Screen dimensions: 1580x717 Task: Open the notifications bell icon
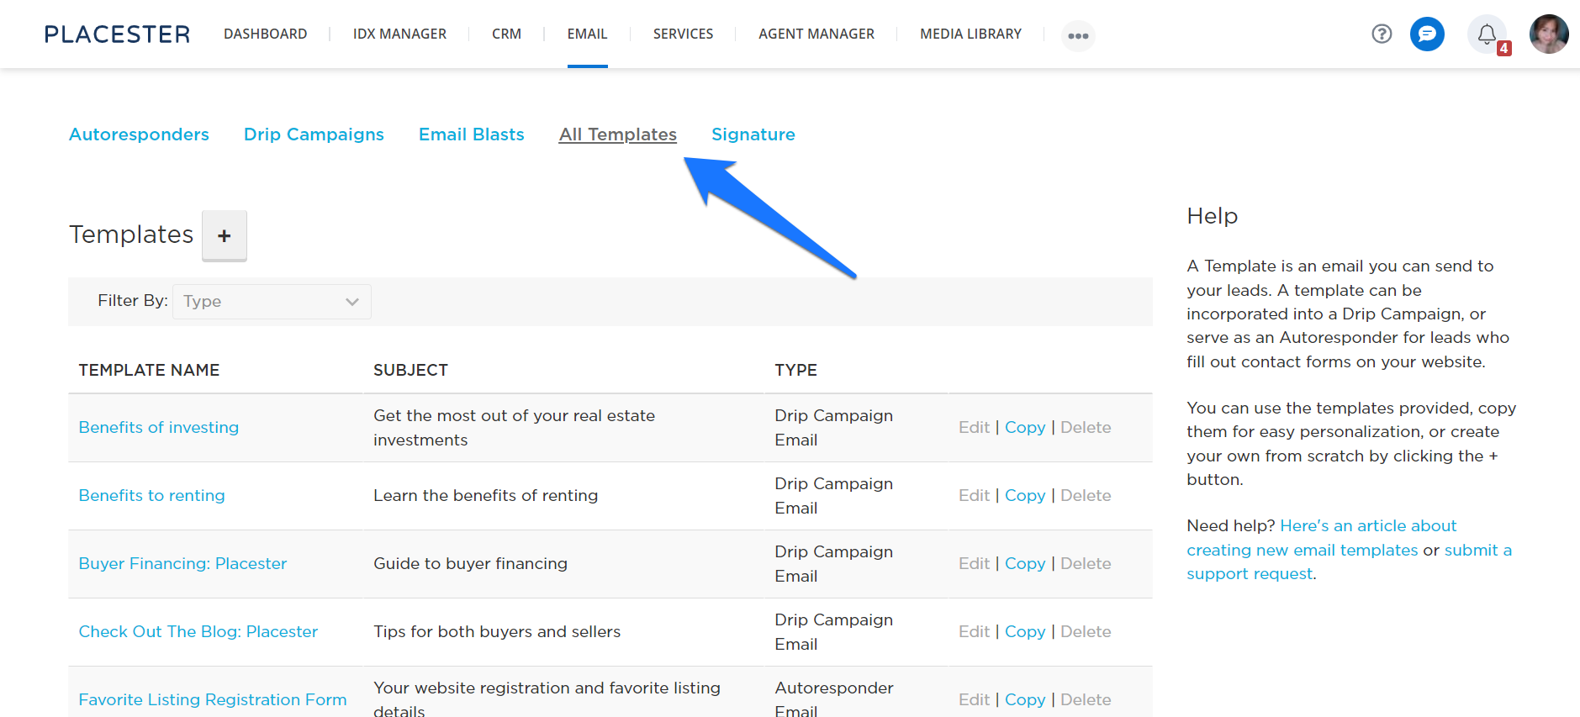1487,34
